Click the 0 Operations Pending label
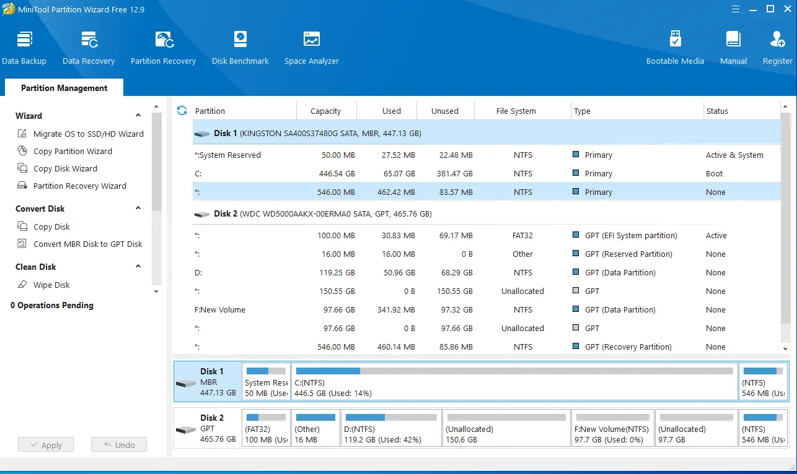Viewport: 797px width, 474px height. click(x=52, y=305)
